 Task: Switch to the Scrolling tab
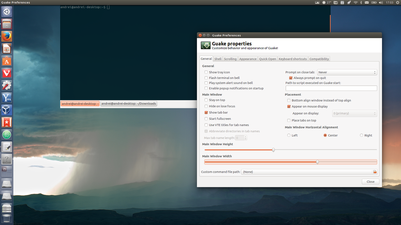230,59
